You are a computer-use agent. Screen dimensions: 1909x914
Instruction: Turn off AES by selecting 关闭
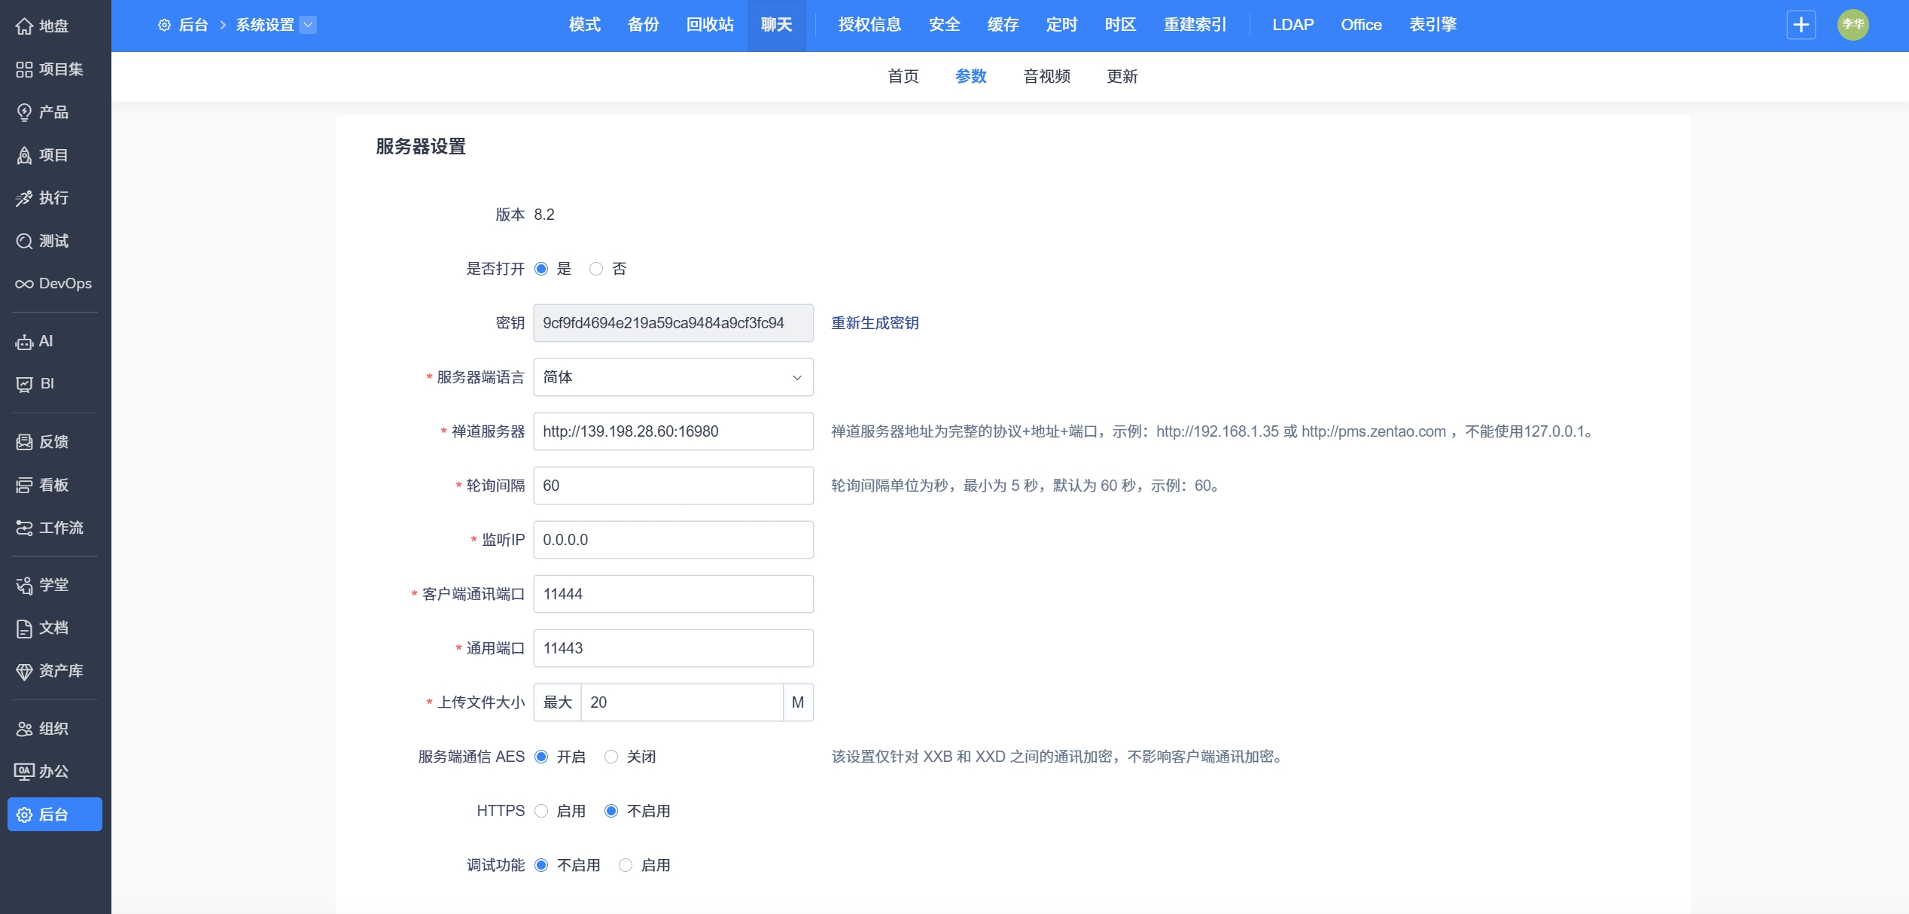(611, 757)
